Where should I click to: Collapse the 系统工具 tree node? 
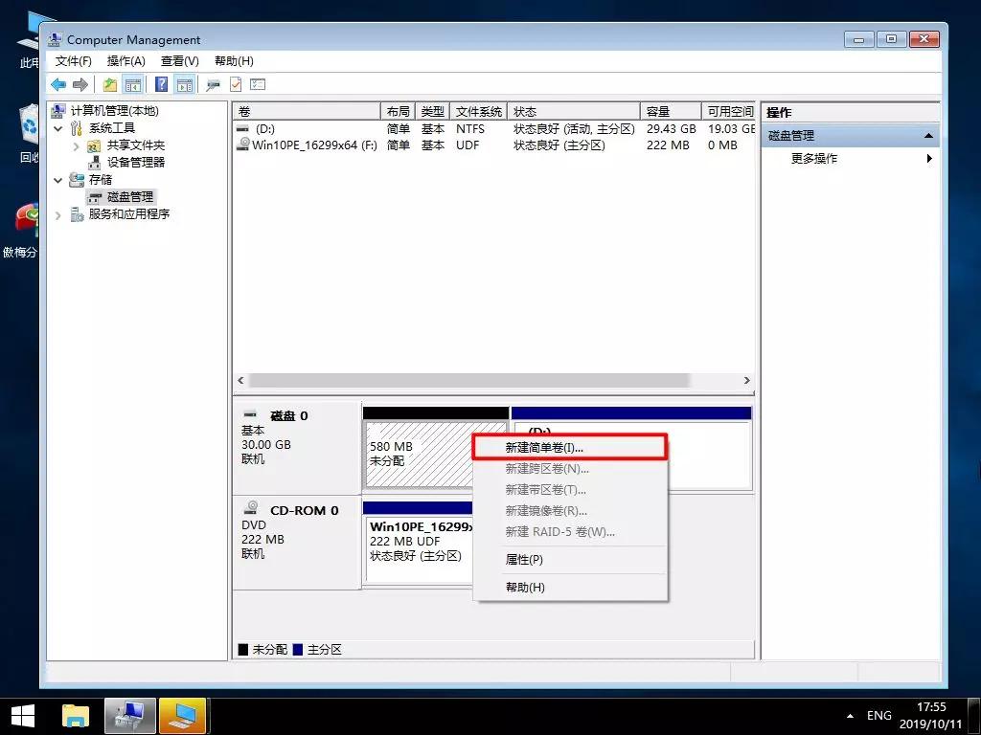(x=57, y=127)
